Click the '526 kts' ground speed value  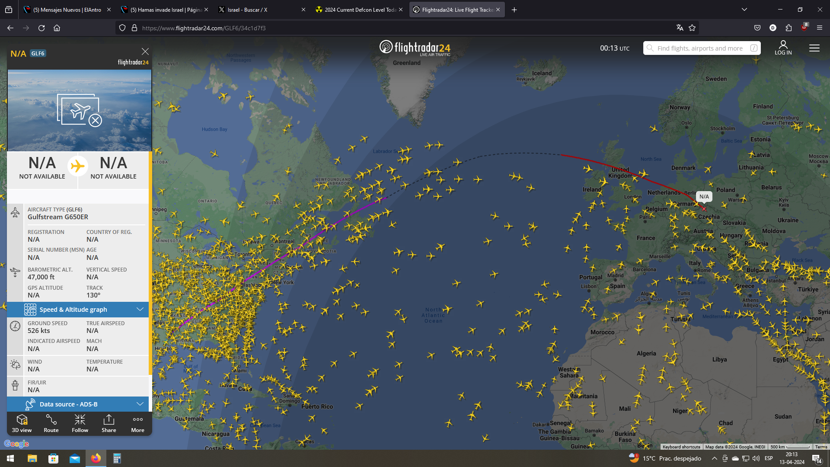[39, 331]
